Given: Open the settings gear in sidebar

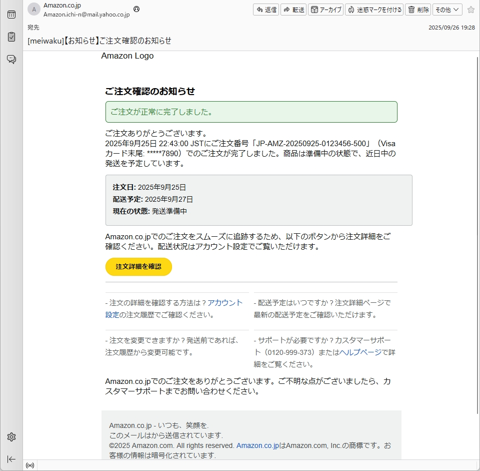Looking at the screenshot, I should (11, 437).
